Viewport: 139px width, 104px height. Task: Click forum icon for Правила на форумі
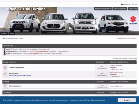[x=6, y=68]
